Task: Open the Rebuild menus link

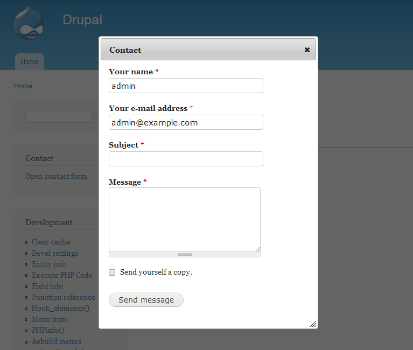Action: pyautogui.click(x=57, y=341)
